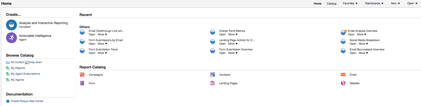
Task: Go to the Home tab
Action: coord(318,4)
